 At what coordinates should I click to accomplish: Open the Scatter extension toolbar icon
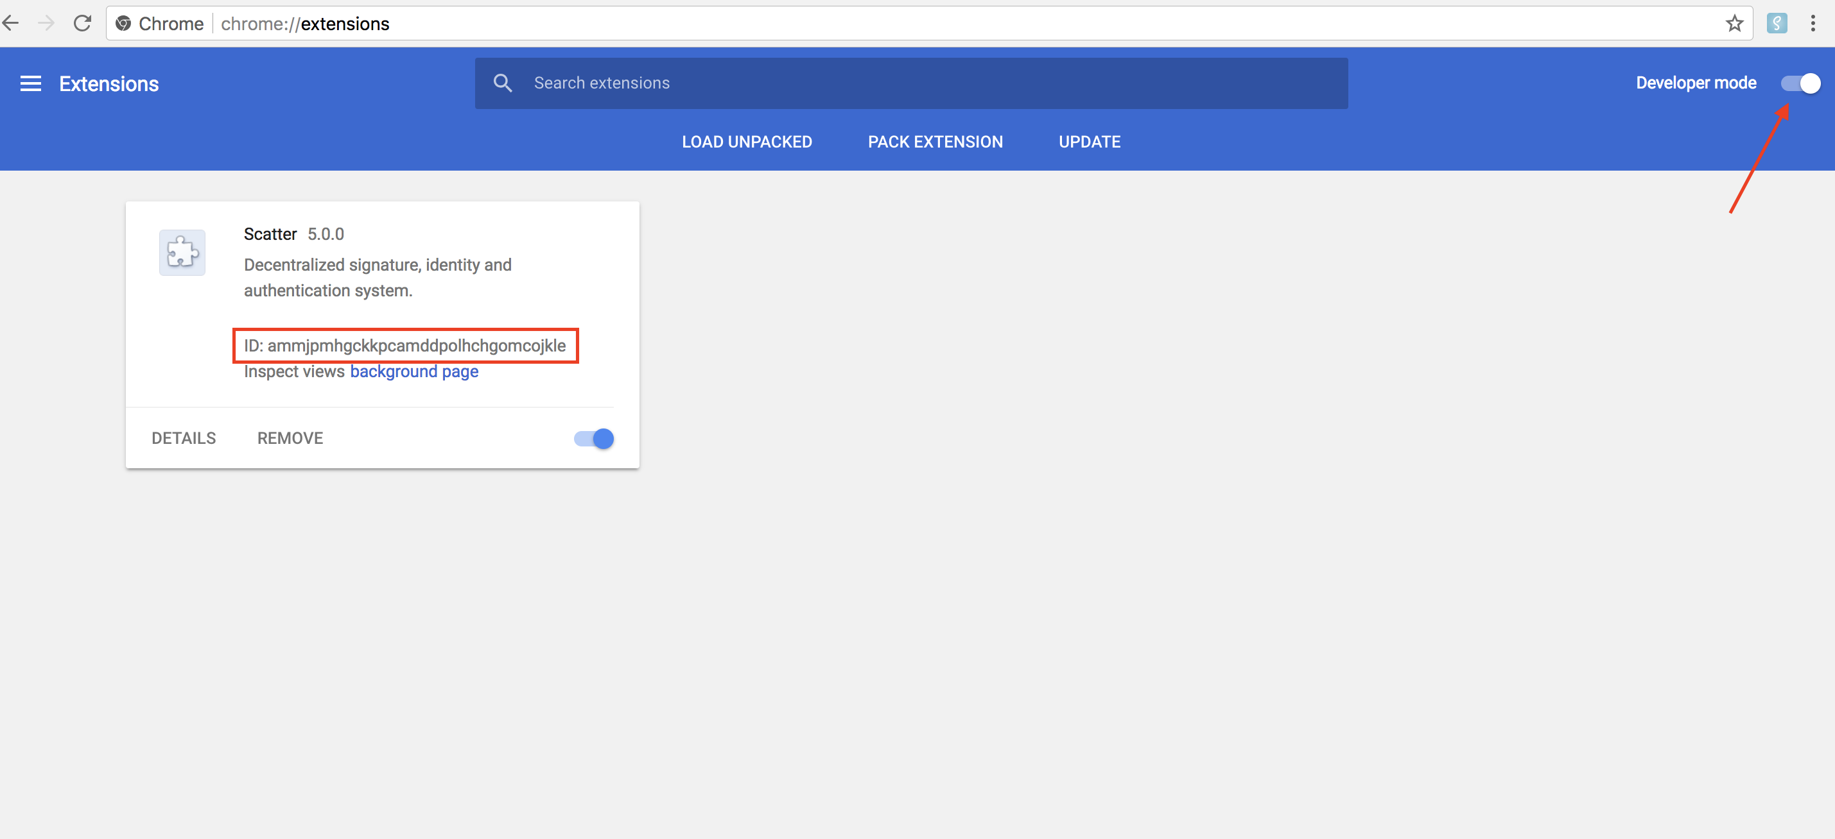[1777, 24]
